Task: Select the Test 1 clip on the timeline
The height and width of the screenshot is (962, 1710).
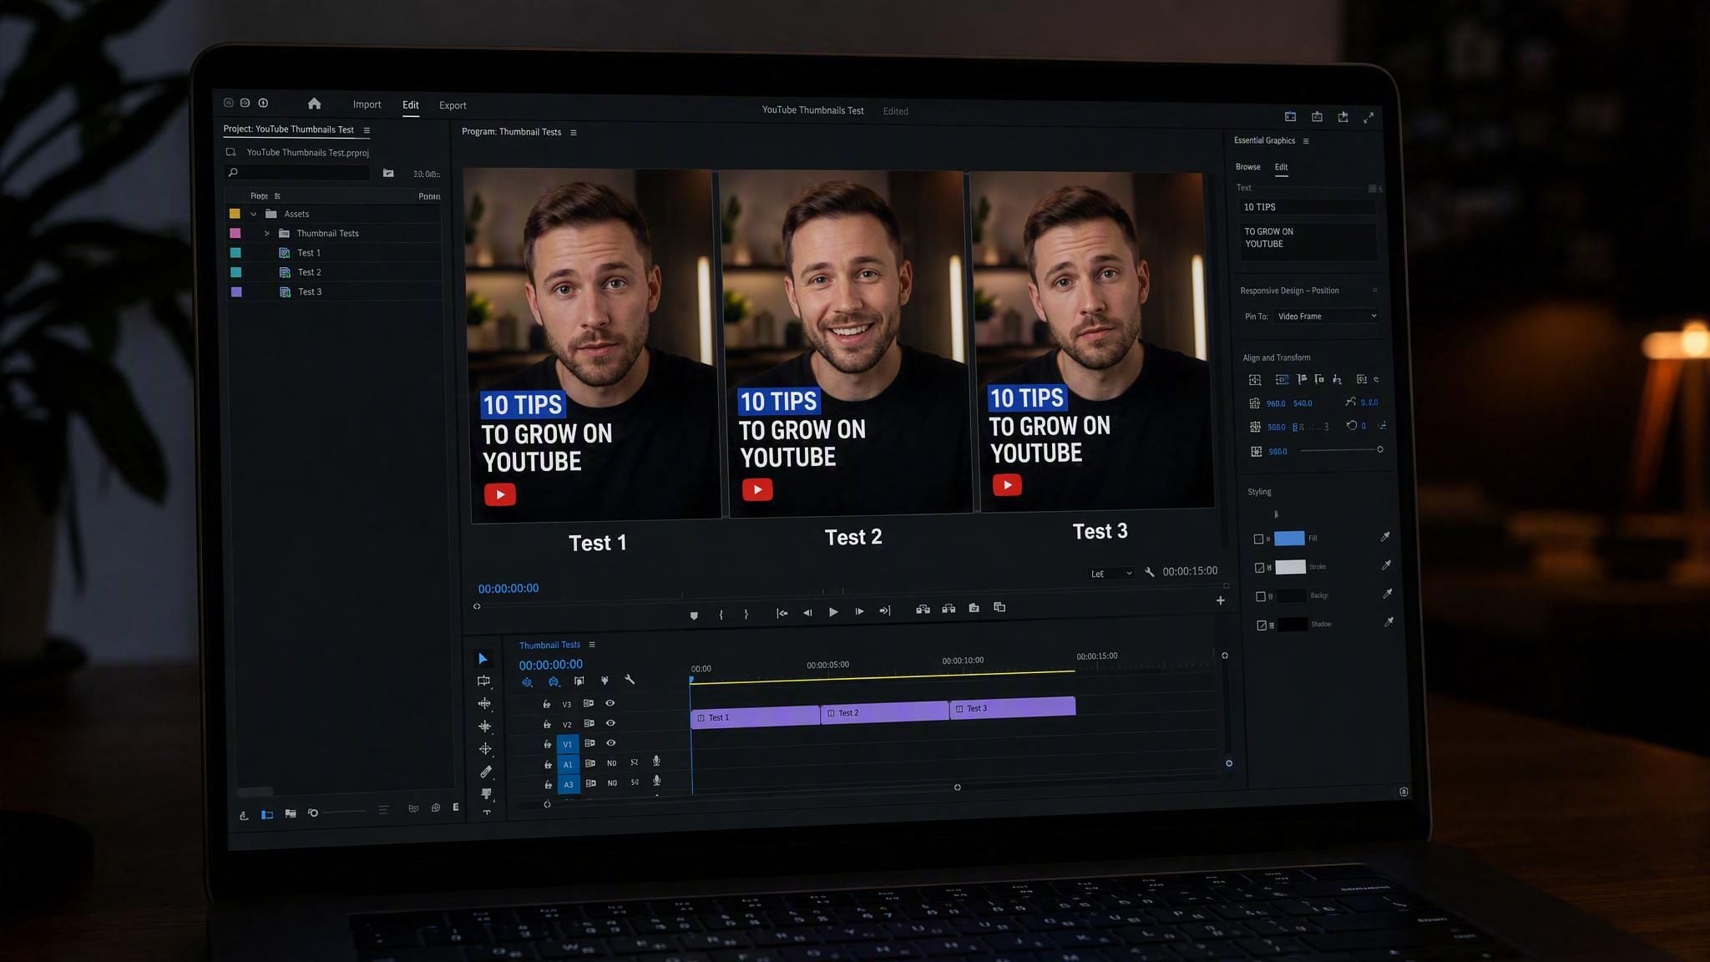Action: (756, 716)
